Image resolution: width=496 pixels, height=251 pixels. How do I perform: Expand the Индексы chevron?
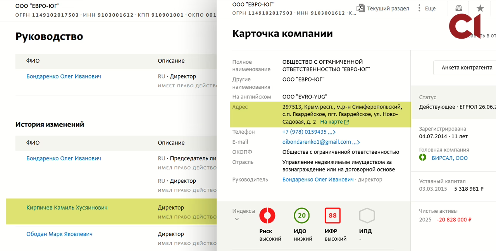click(237, 219)
